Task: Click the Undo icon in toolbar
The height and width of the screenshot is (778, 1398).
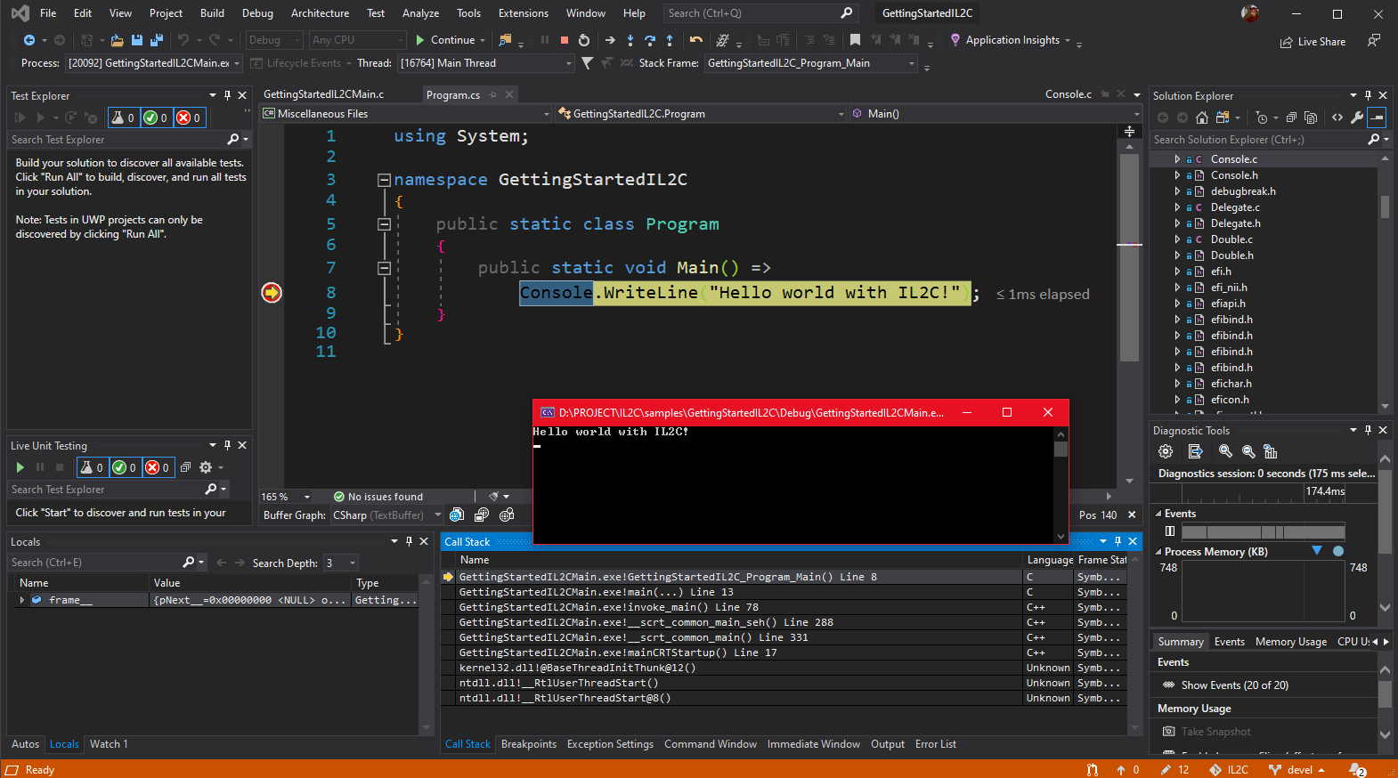Action: (183, 40)
